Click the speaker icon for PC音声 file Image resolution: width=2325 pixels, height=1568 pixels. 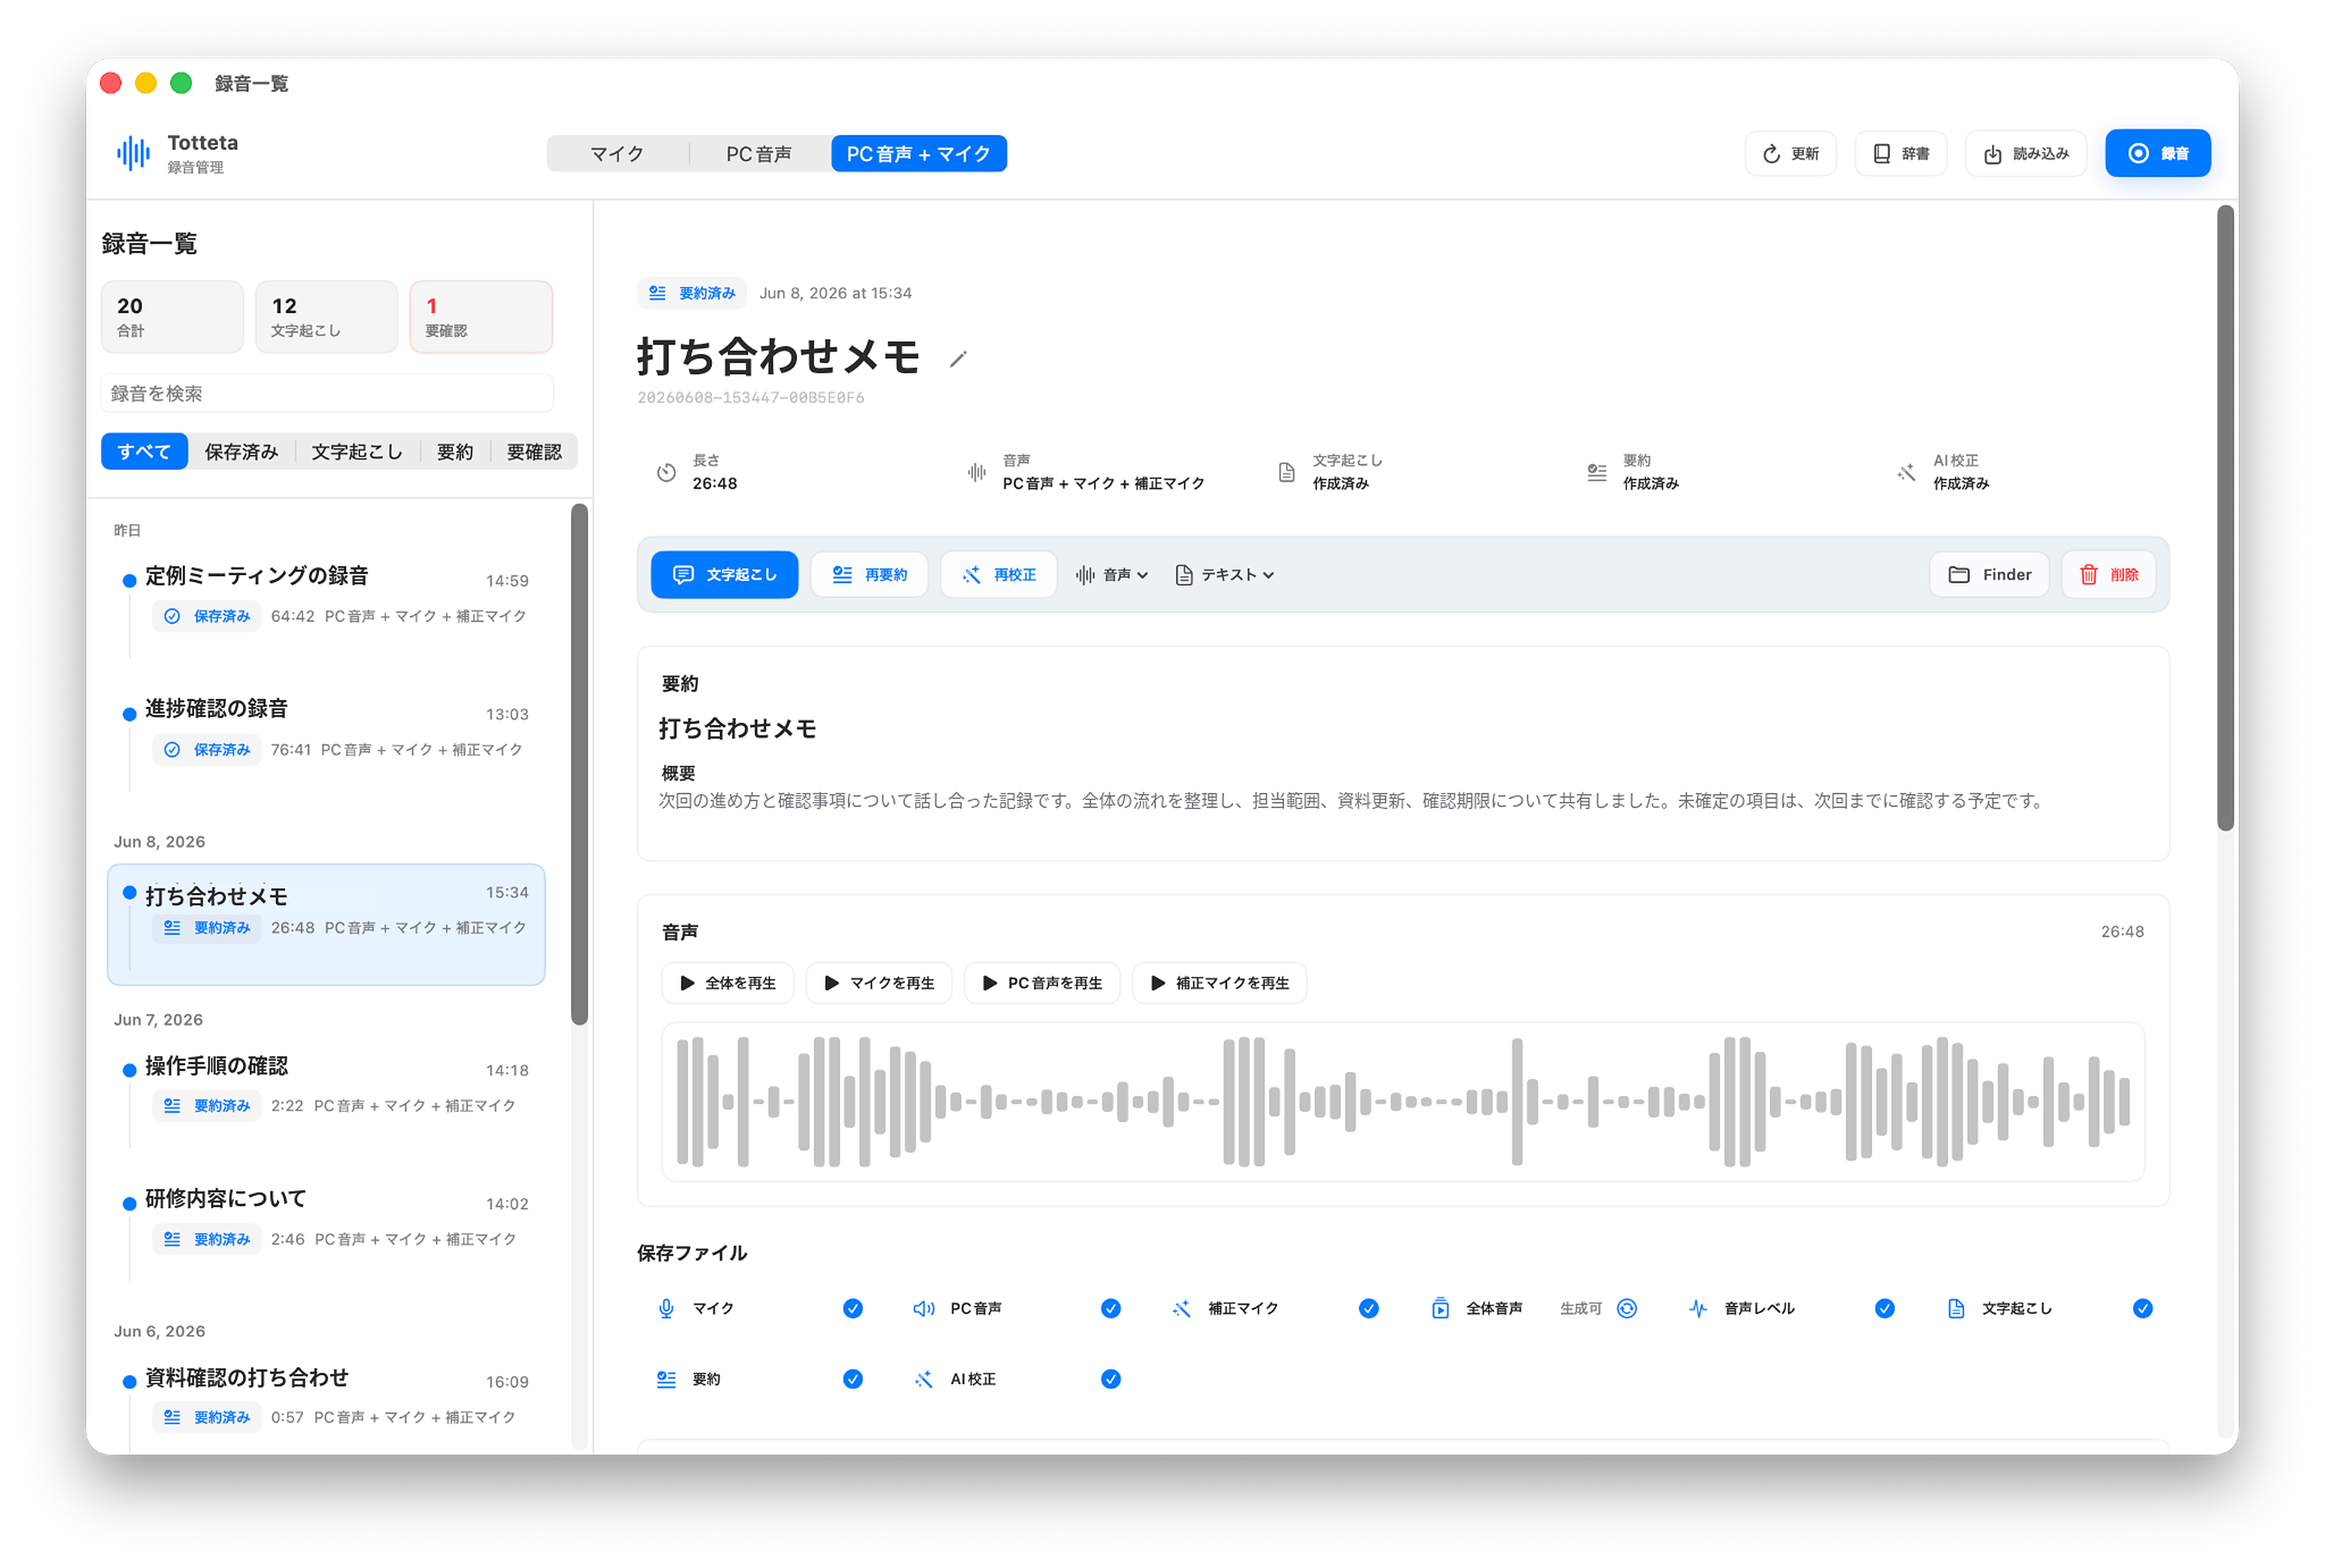[x=924, y=1309]
